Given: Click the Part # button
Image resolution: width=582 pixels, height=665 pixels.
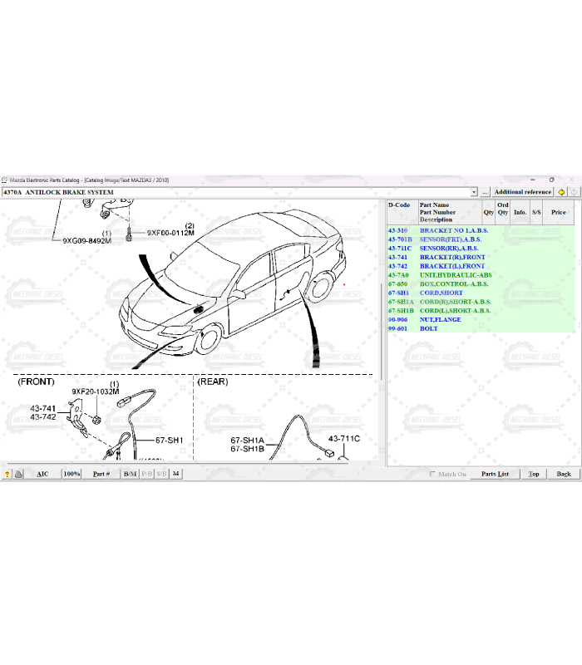Looking at the screenshot, I should (x=101, y=474).
